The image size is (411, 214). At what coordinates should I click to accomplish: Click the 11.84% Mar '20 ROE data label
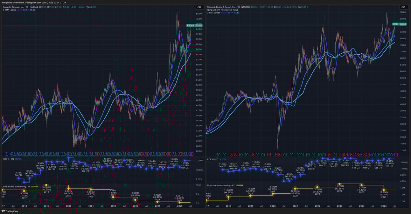tap(74, 166)
